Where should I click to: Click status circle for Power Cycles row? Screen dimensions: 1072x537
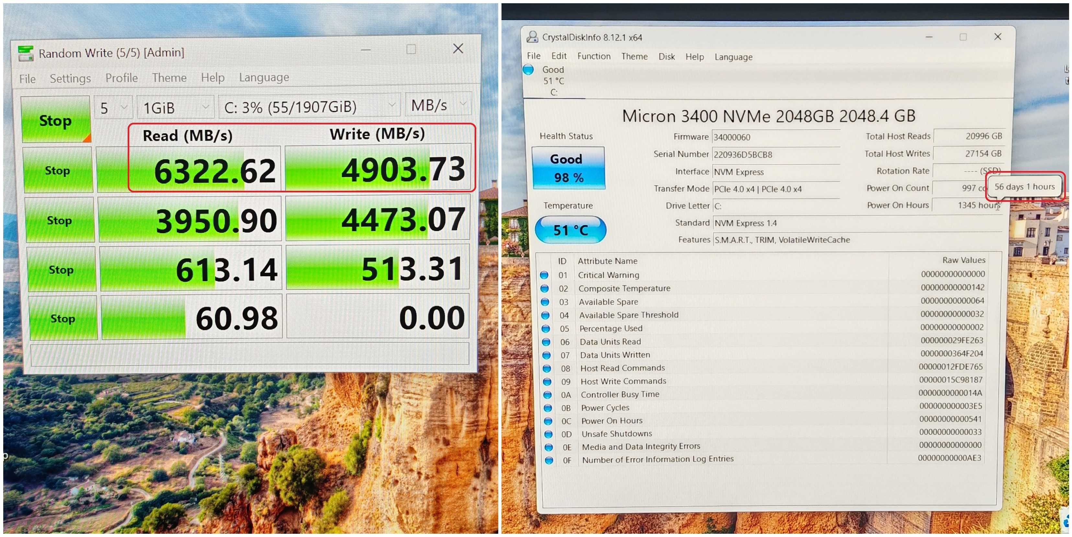tap(548, 408)
